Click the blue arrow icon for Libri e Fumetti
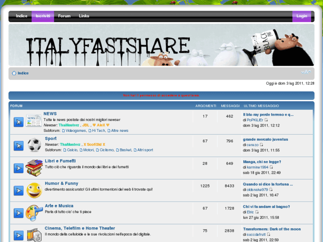The image size is (323, 242). (x=19, y=168)
